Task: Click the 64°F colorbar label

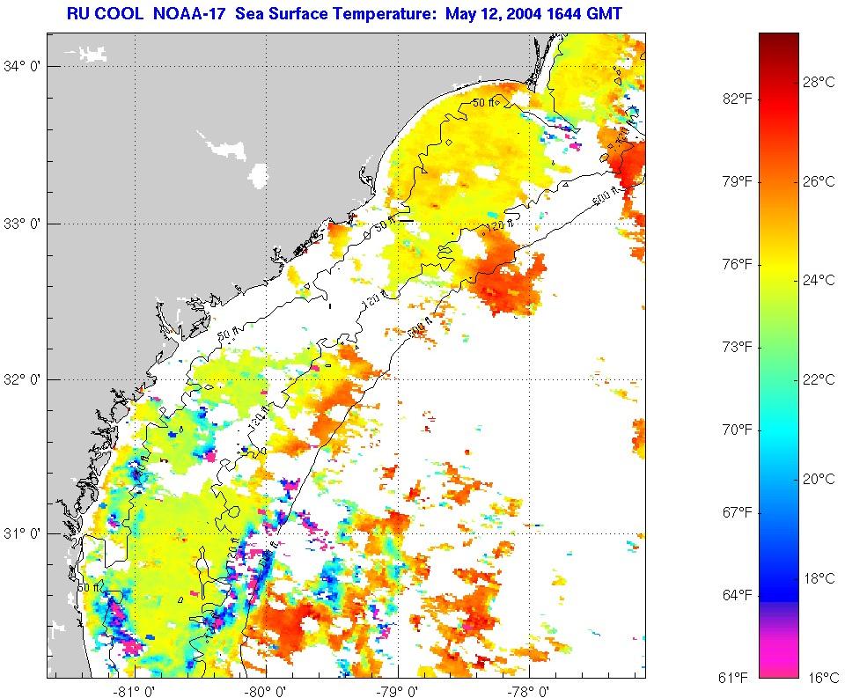Action: (x=738, y=596)
